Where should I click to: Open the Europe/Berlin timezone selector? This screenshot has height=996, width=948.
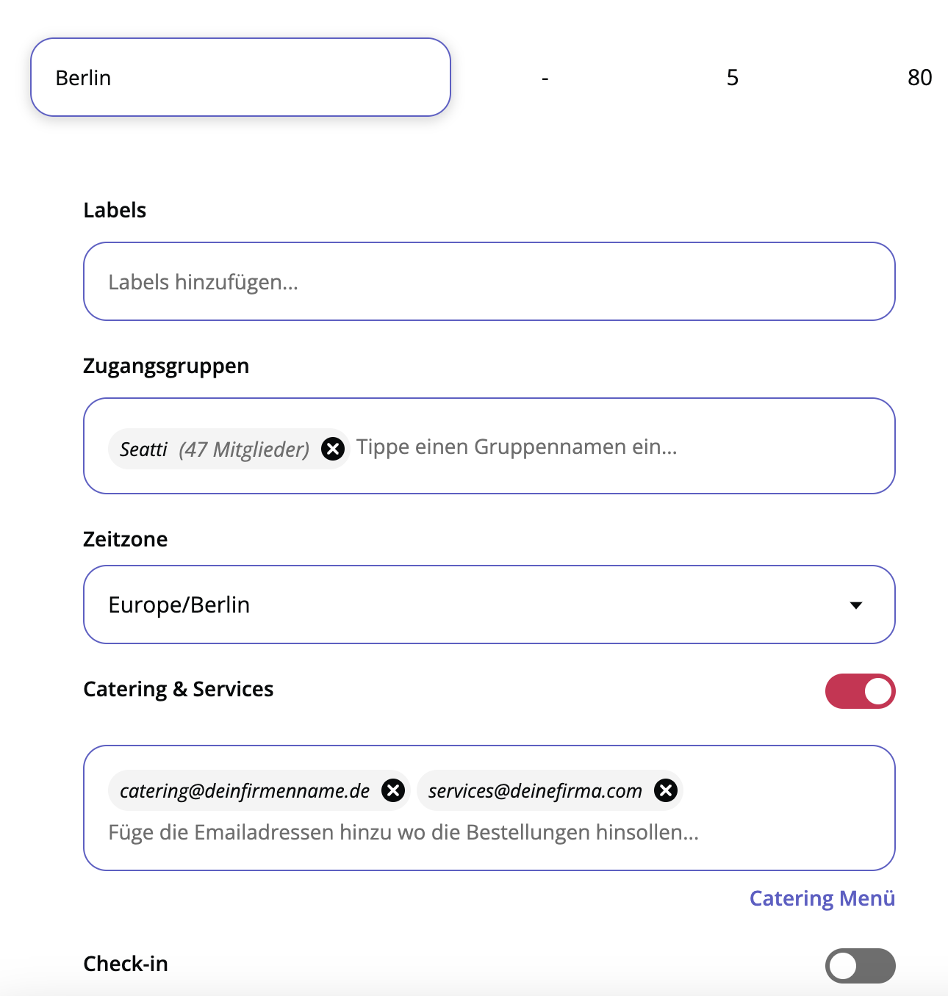pyautogui.click(x=470, y=605)
